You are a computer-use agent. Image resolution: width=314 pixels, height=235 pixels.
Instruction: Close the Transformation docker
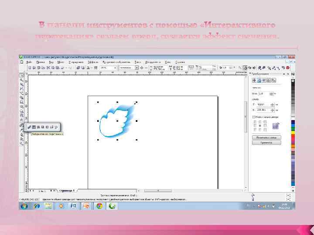pos(288,74)
